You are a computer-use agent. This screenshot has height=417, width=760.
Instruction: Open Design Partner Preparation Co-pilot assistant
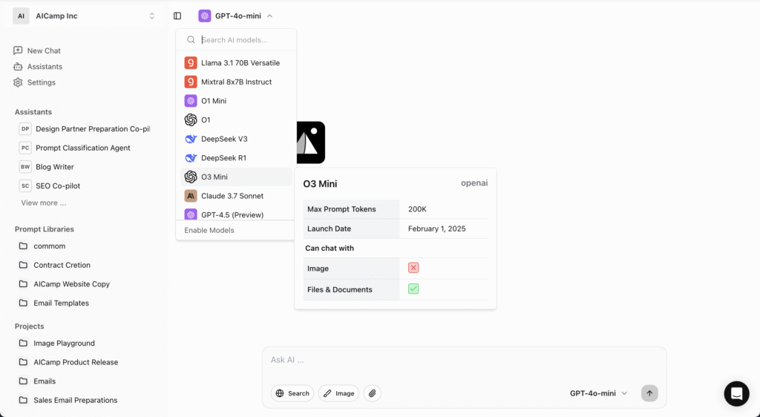tap(85, 129)
